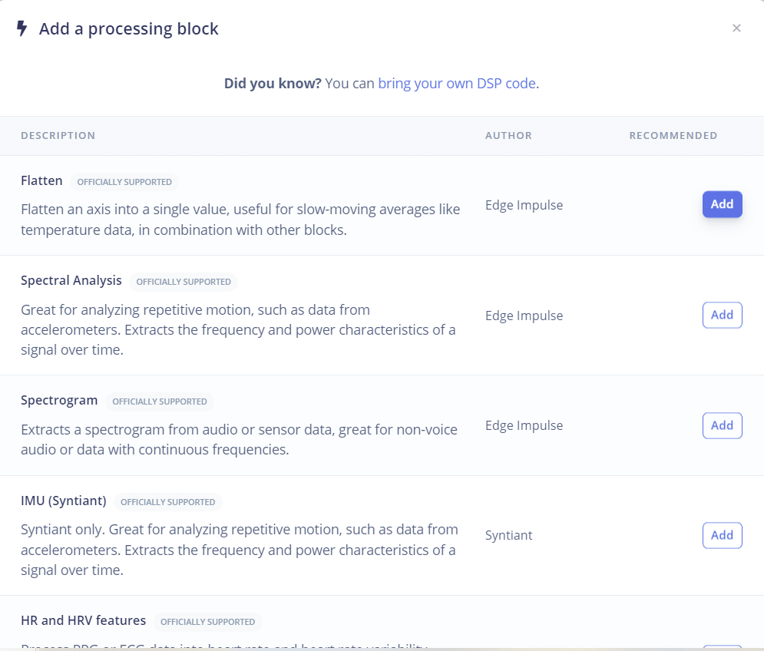Select the Flatten block title
The height and width of the screenshot is (651, 764).
(41, 181)
